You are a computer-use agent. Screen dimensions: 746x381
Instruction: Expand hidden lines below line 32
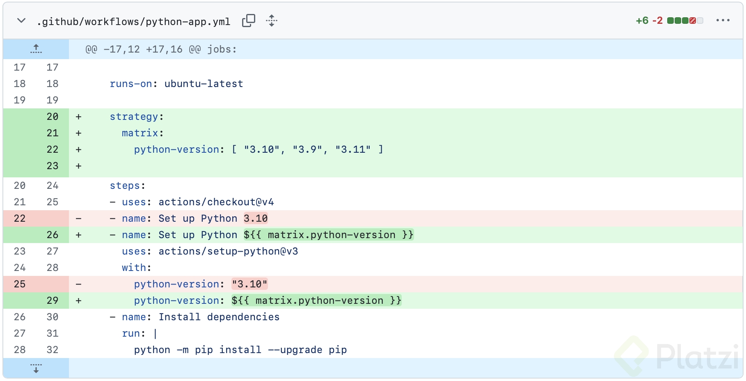click(36, 367)
